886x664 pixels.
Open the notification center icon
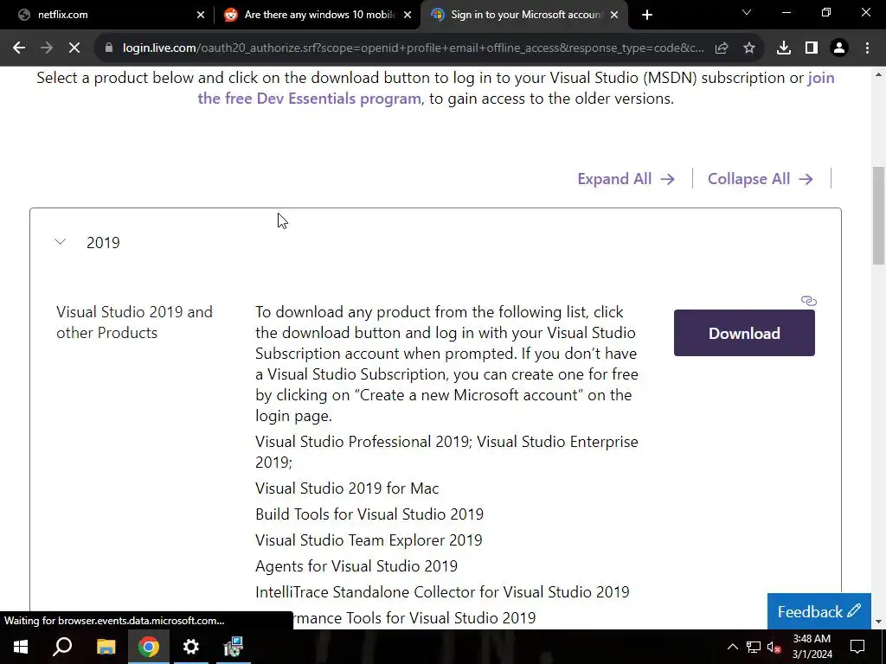857,647
